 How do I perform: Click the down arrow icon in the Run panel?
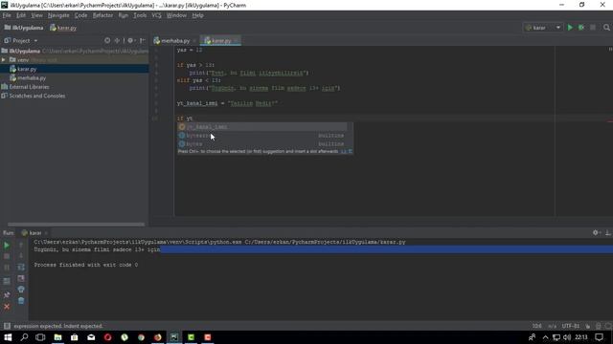pyautogui.click(x=21, y=256)
